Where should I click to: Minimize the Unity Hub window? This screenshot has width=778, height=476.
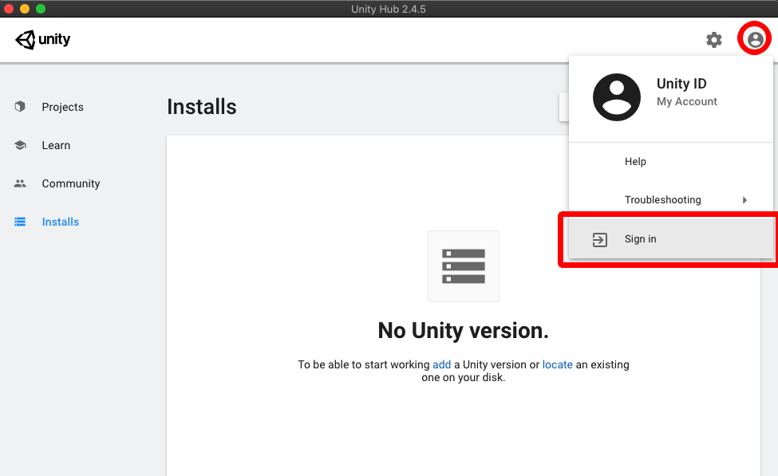pos(24,9)
